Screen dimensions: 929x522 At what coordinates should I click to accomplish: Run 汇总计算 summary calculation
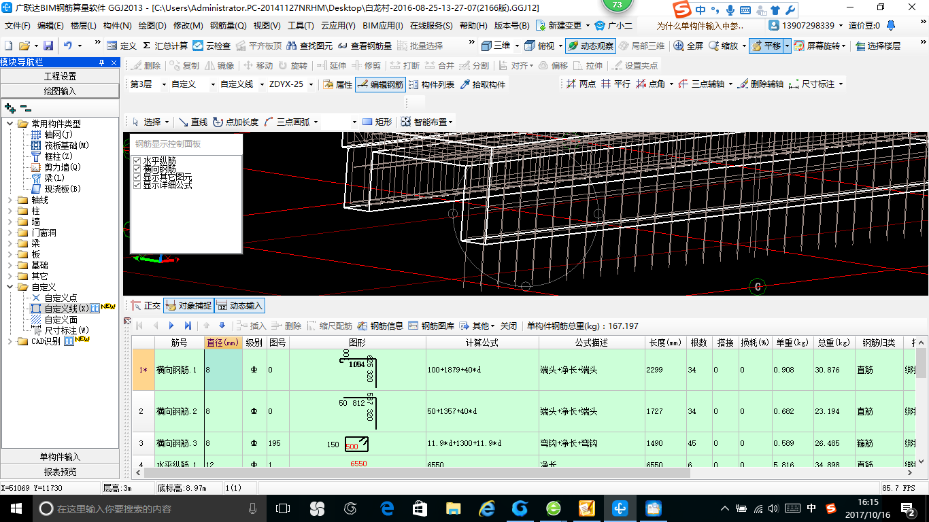[x=165, y=46]
